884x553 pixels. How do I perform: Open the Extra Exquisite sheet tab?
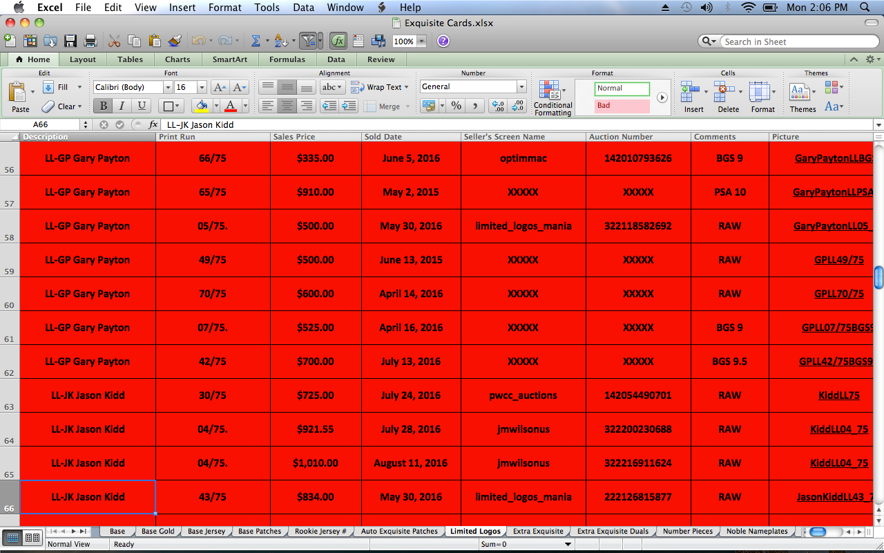(537, 531)
